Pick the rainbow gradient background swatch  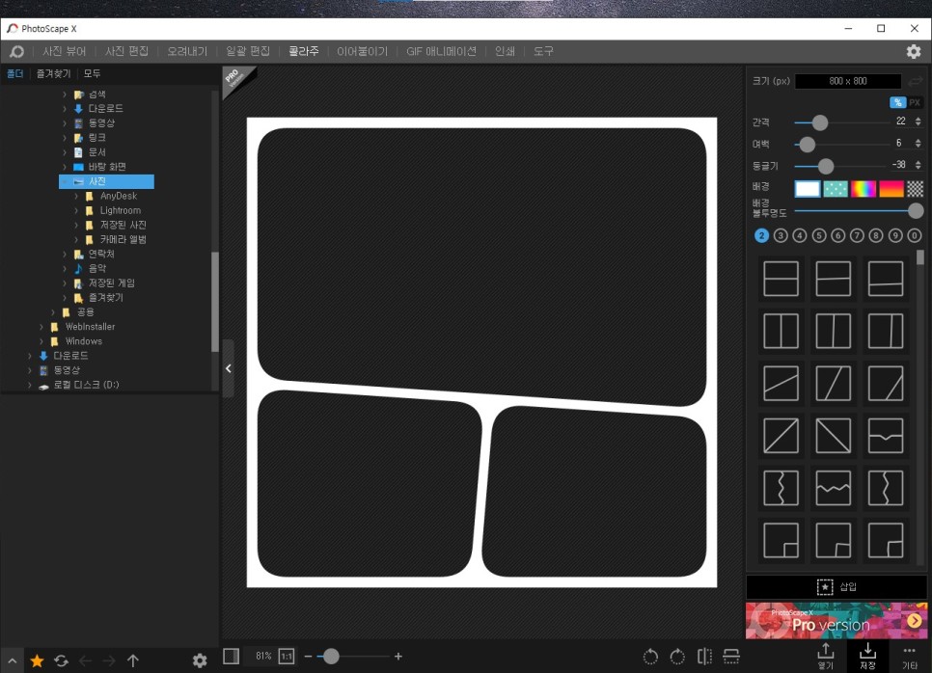pyautogui.click(x=863, y=189)
